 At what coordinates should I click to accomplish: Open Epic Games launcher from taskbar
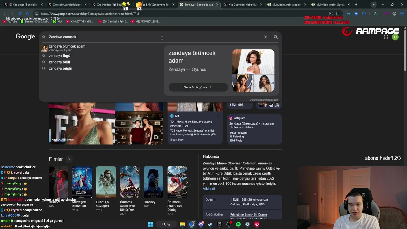coord(220,224)
